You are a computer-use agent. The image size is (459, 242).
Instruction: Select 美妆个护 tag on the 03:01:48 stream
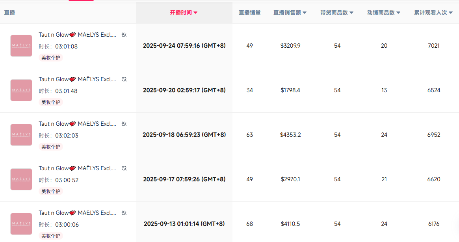(x=51, y=102)
